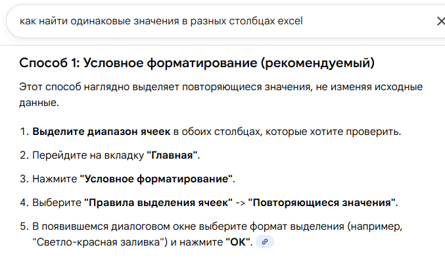
Task: Focus the search box containing the Excel query
Action: [x=225, y=21]
